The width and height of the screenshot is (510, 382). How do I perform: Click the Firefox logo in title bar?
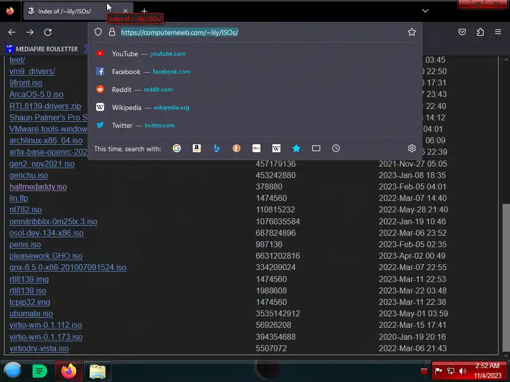[x=10, y=11]
